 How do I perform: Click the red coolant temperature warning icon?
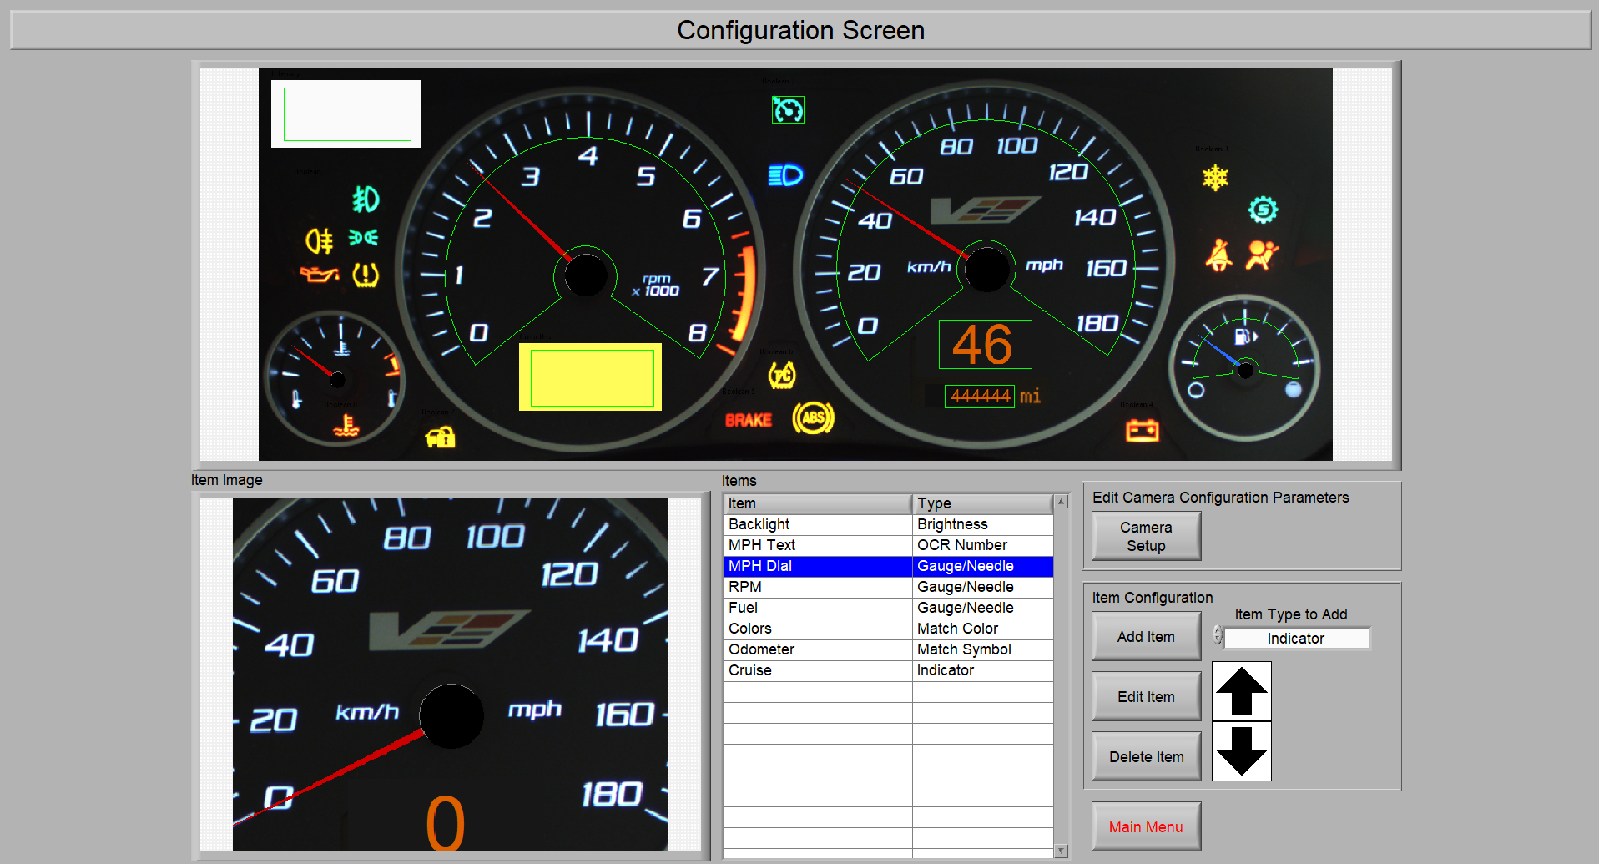(346, 427)
